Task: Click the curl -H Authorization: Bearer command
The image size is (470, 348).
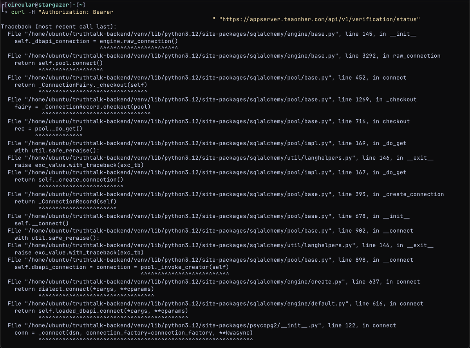Action: click(x=62, y=12)
